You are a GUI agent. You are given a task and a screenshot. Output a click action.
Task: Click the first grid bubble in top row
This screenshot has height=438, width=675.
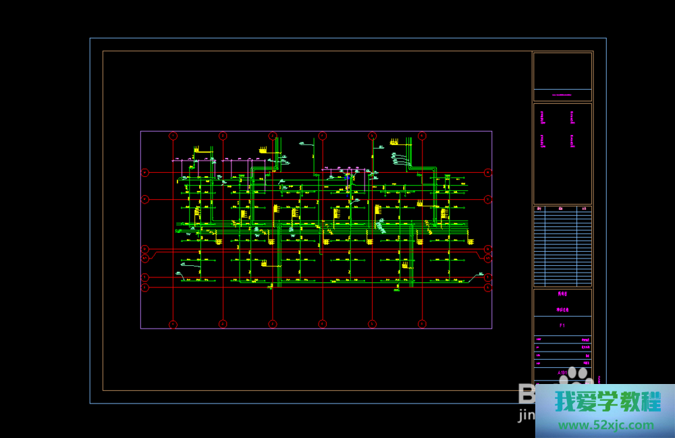pos(173,136)
